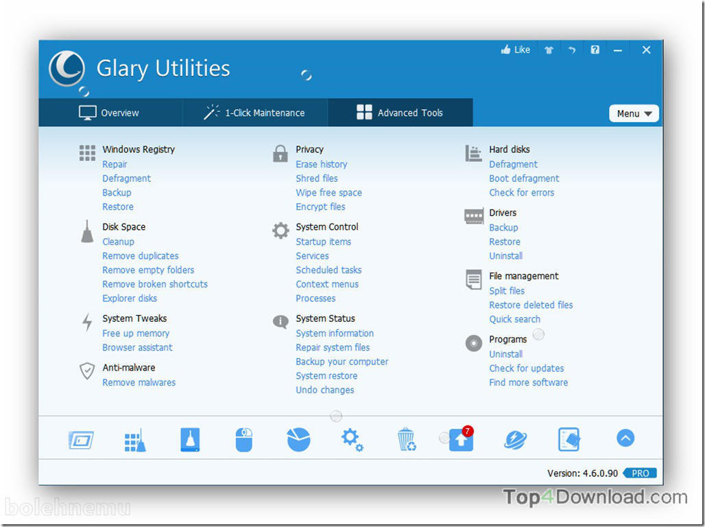Open the update arrow icon with badge 7
The image size is (705, 527).
pyautogui.click(x=461, y=438)
